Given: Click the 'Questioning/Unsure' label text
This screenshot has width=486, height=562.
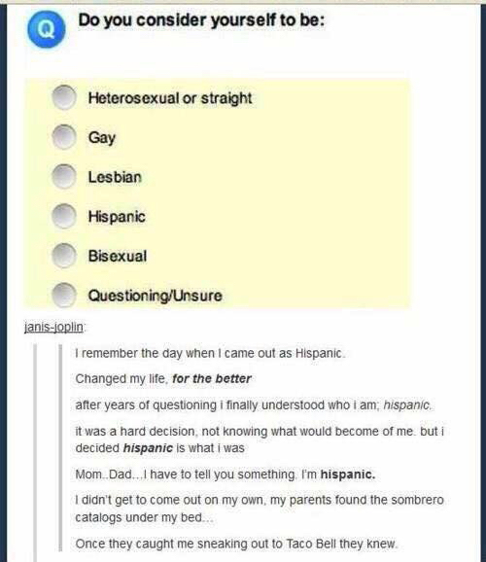Looking at the screenshot, I should 156,296.
